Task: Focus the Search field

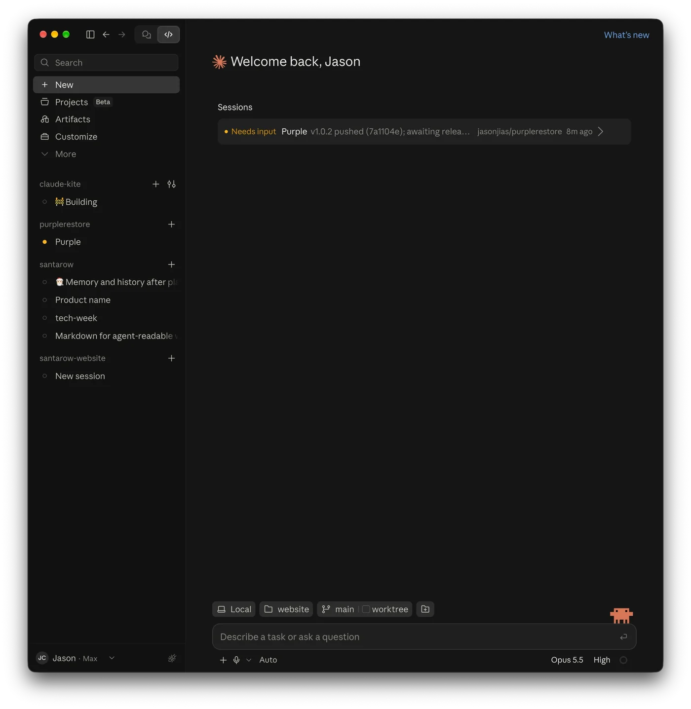Action: click(x=106, y=63)
